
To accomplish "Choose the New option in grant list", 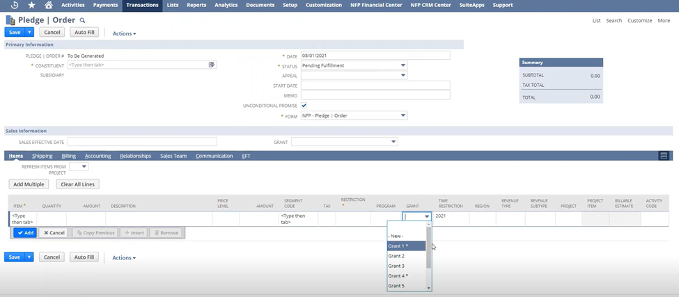I will 407,236.
